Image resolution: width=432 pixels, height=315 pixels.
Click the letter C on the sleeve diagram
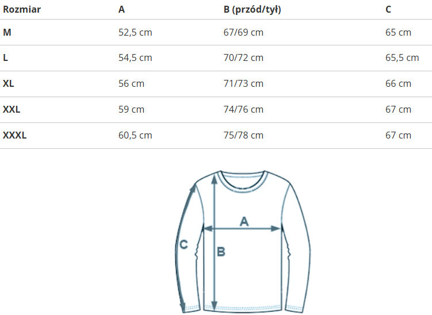183,244
